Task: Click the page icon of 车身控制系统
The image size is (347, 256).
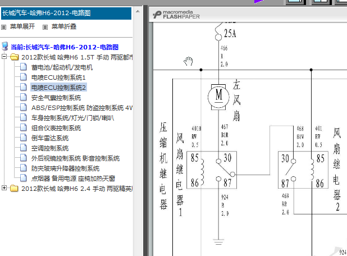Action: 24,117
